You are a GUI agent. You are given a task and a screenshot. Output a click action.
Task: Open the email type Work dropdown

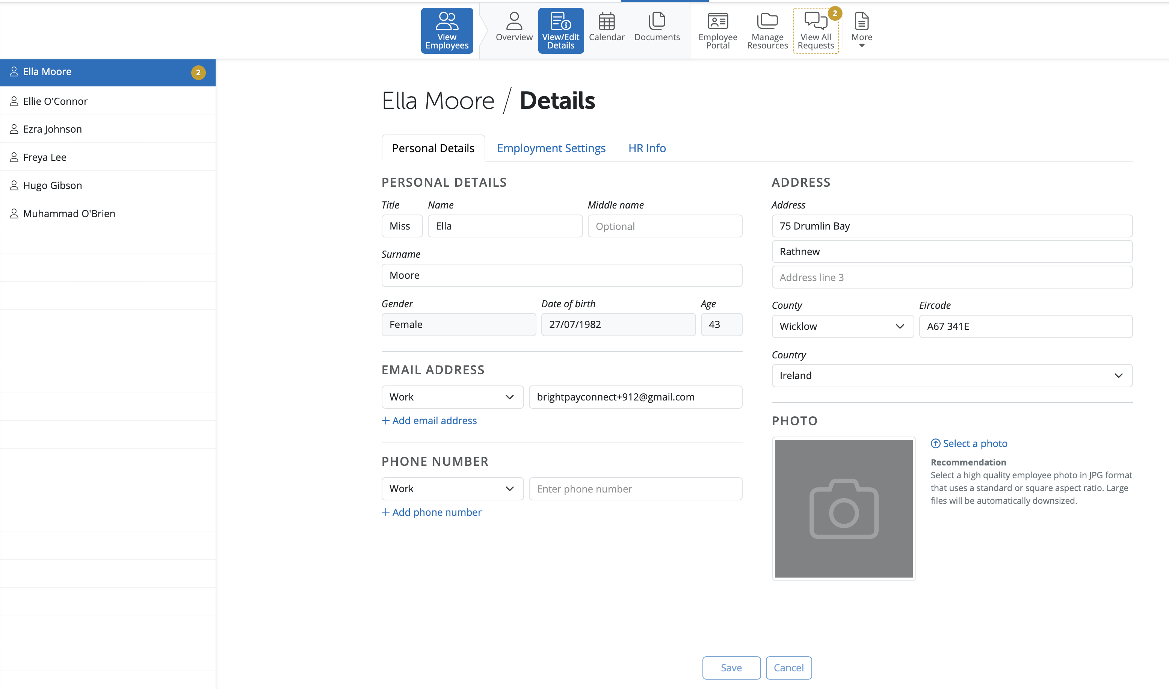coord(452,397)
